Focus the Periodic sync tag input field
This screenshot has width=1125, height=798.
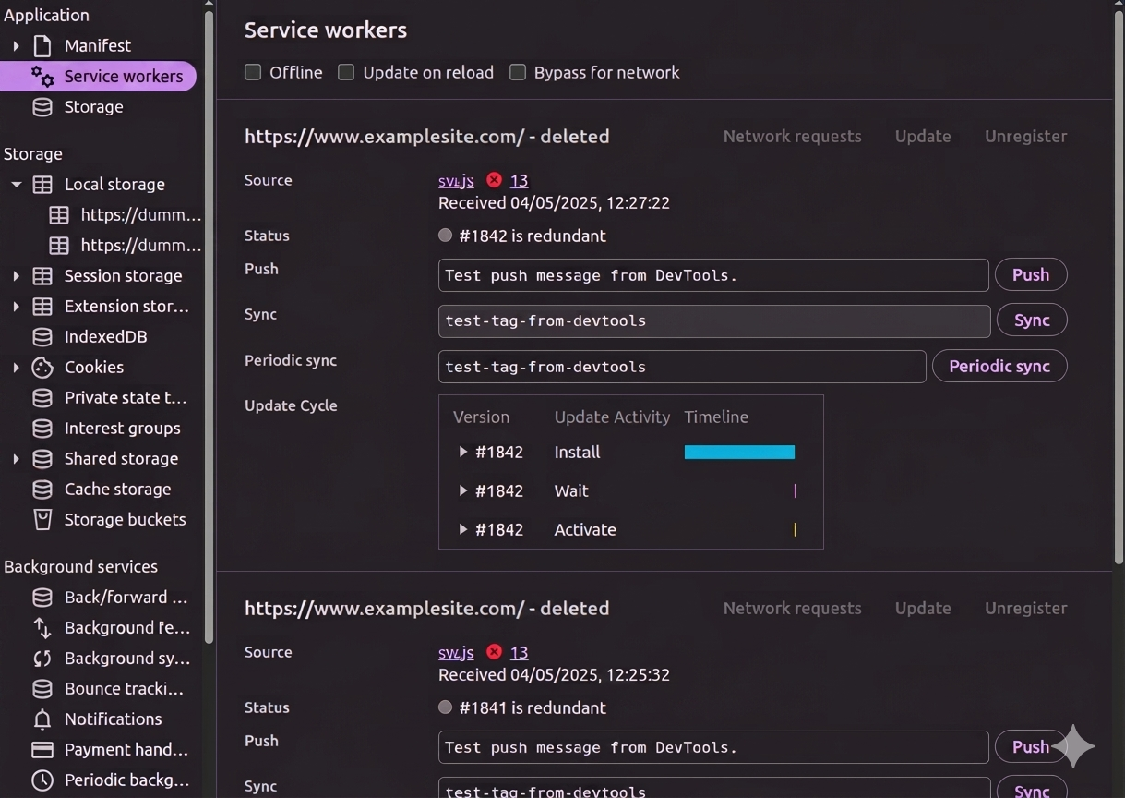point(682,366)
